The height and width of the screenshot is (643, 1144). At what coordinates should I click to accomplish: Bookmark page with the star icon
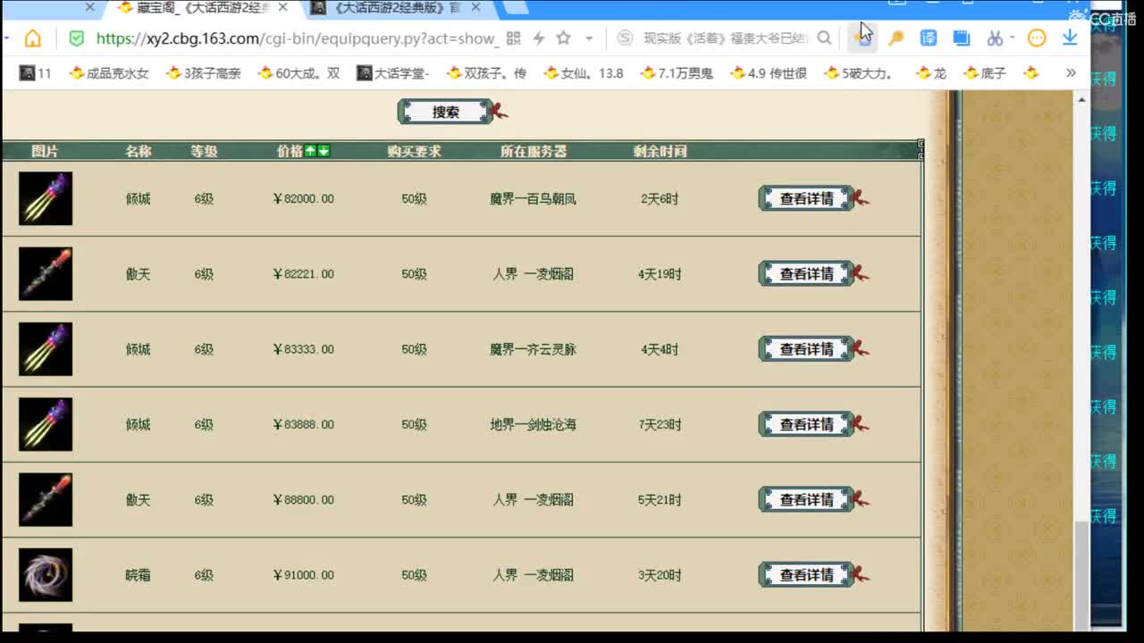click(564, 38)
